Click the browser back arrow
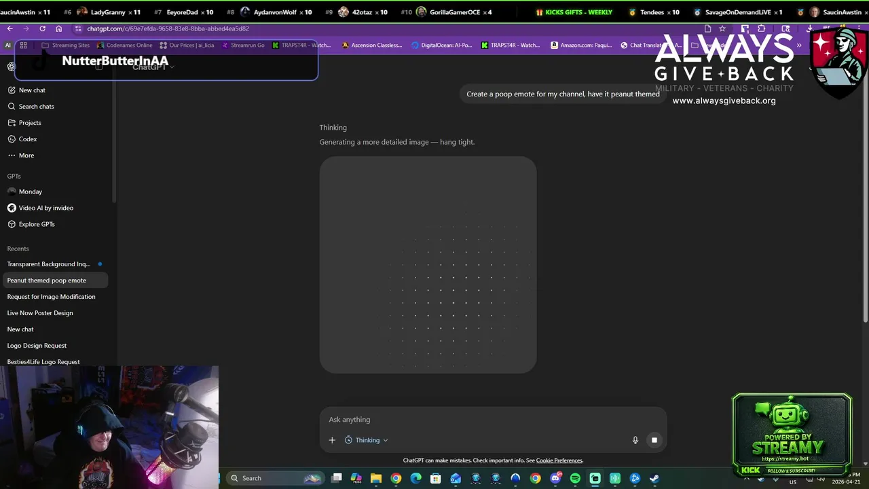 (x=10, y=29)
